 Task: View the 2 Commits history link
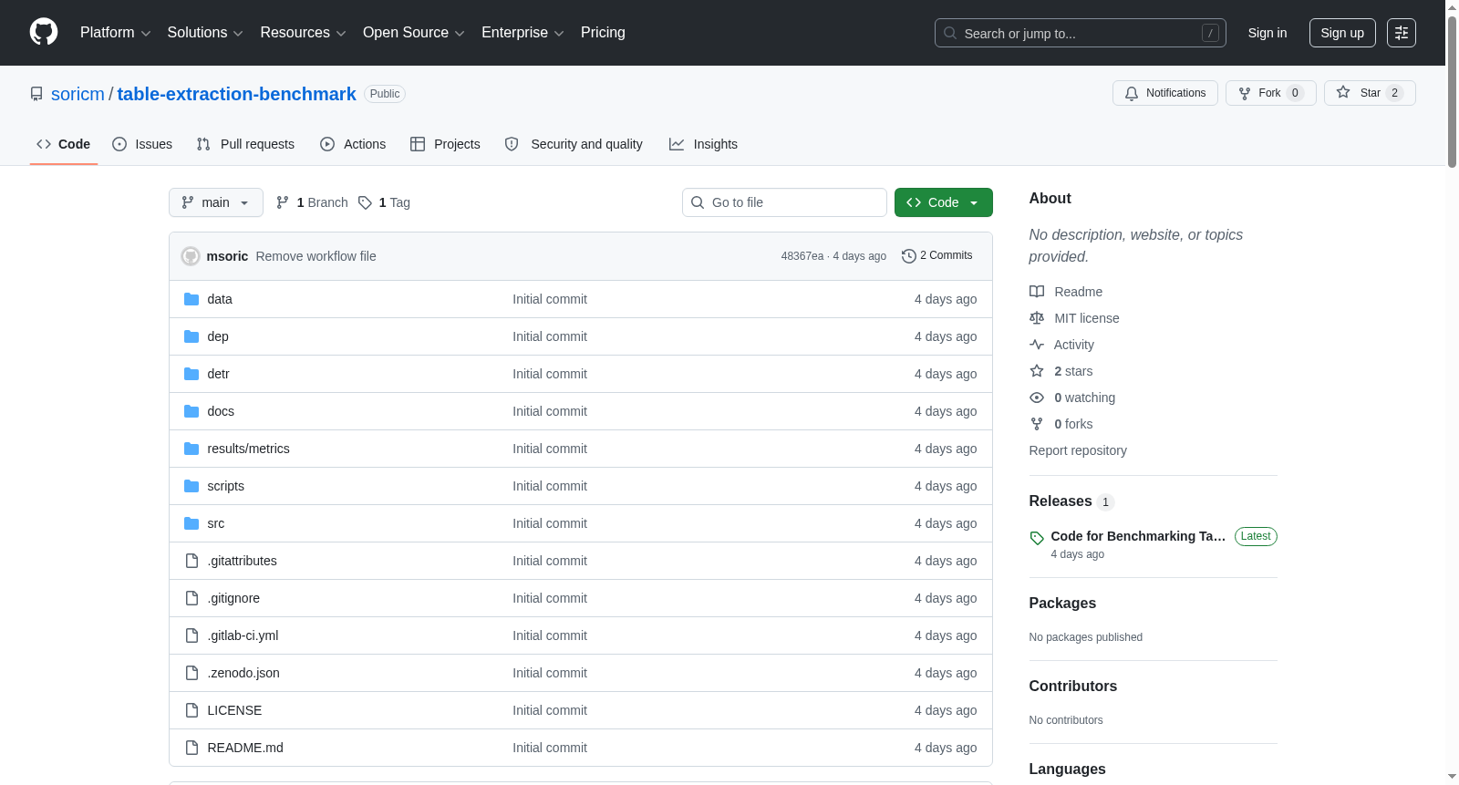[936, 255]
